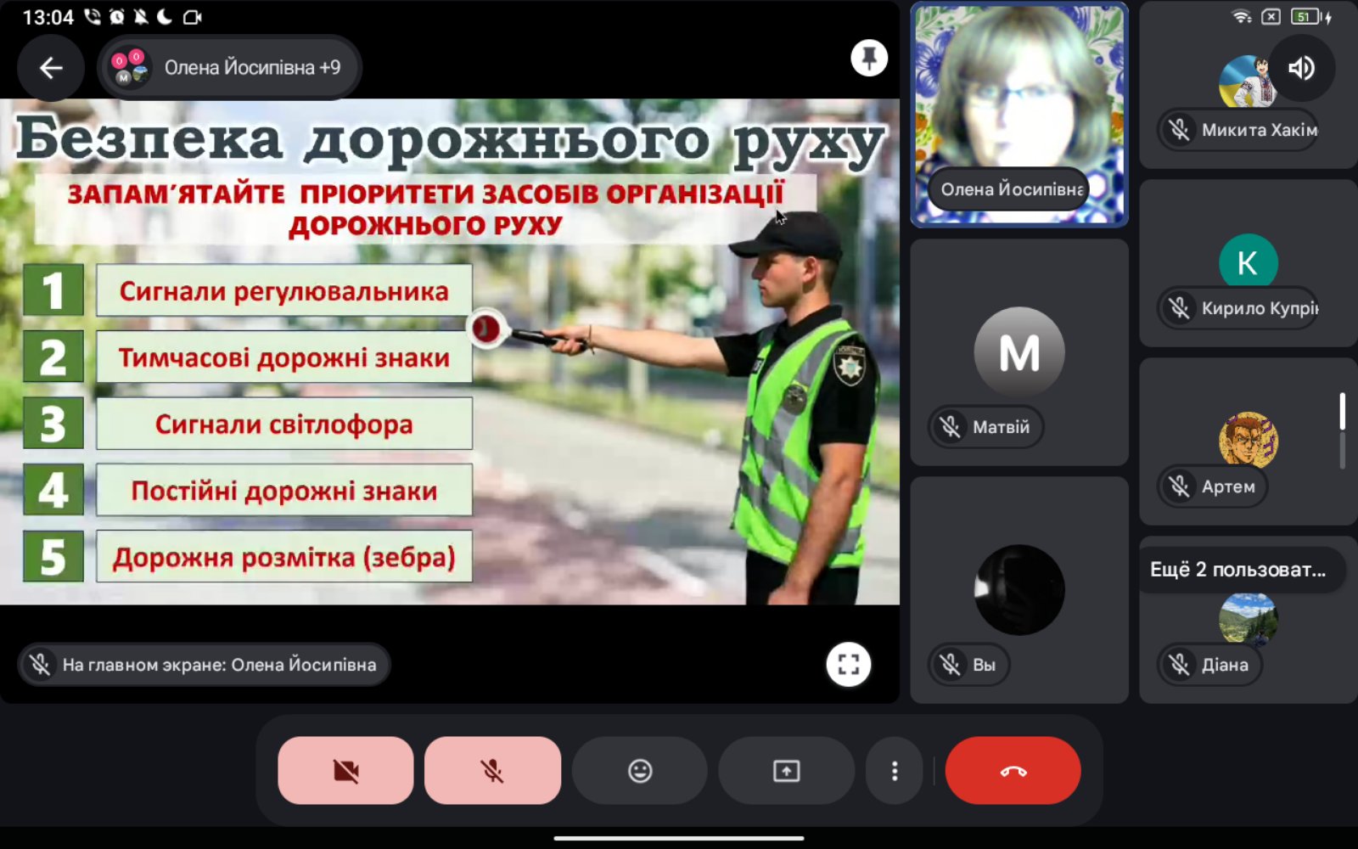
Task: Unmute the microphone
Action: (492, 770)
